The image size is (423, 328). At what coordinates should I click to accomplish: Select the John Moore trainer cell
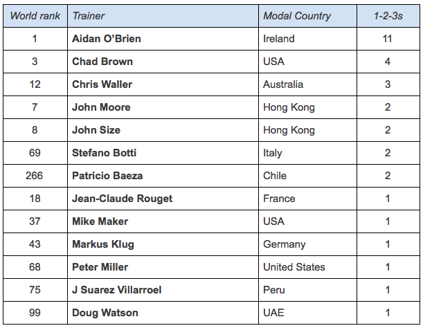tap(101, 107)
